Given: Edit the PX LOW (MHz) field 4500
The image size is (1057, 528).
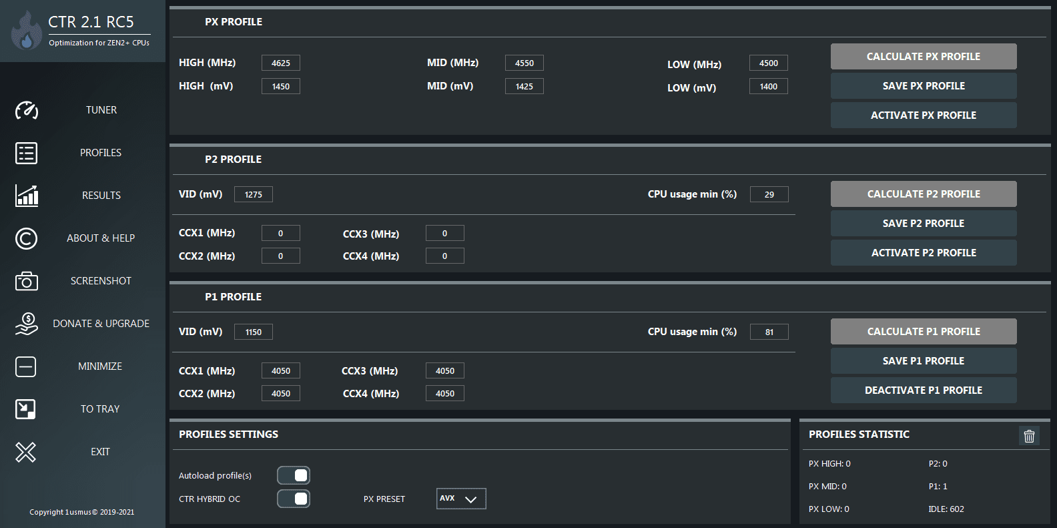Looking at the screenshot, I should [769, 63].
